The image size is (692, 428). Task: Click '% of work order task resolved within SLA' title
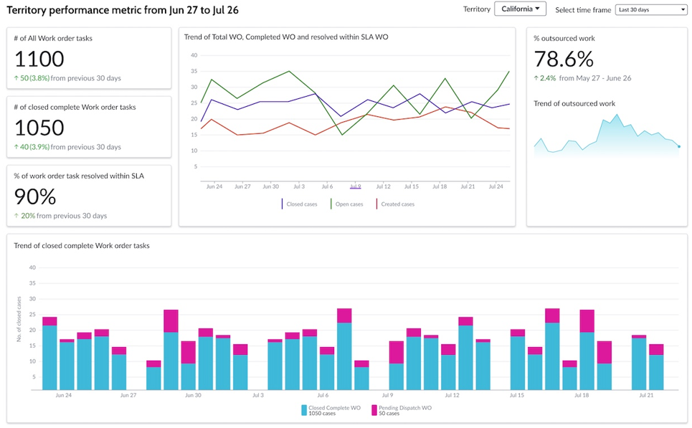pos(79,176)
